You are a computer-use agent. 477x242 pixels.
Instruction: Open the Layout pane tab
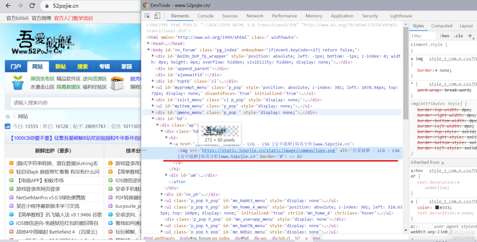click(466, 26)
